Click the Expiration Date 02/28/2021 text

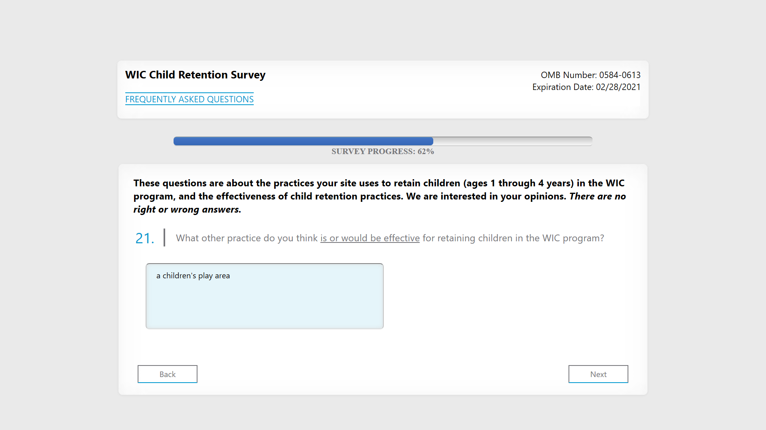[586, 87]
